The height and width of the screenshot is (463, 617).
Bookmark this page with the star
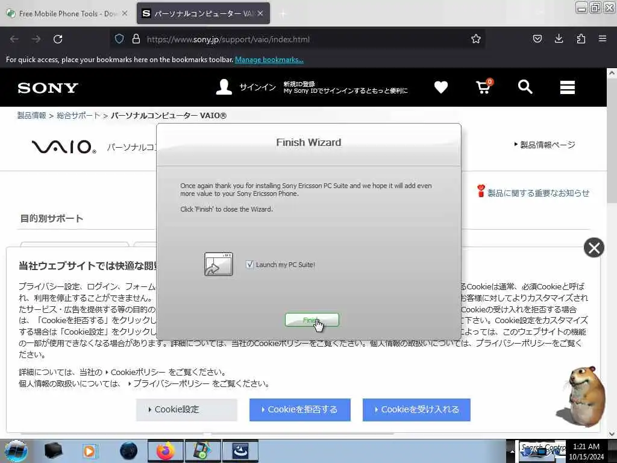point(476,39)
